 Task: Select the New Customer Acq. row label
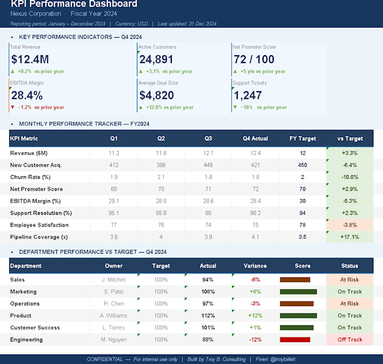pos(36,165)
